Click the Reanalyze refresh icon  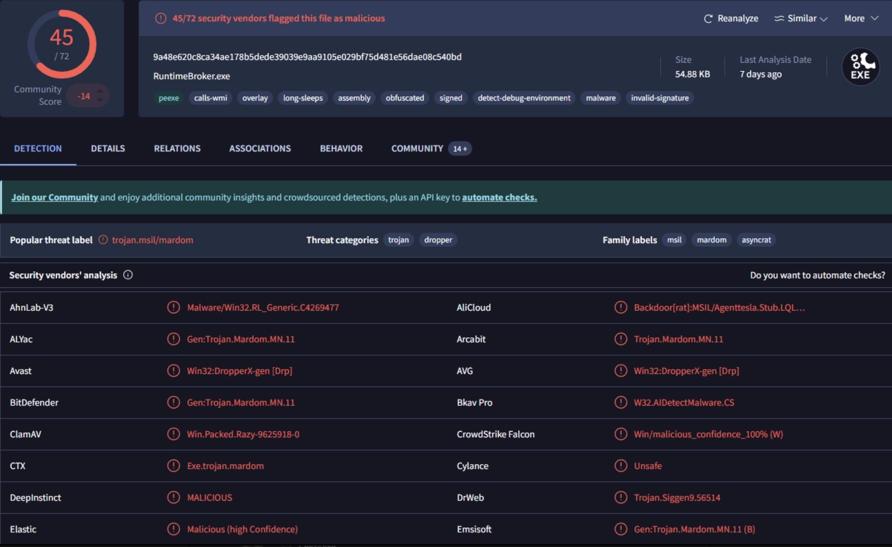(x=708, y=19)
